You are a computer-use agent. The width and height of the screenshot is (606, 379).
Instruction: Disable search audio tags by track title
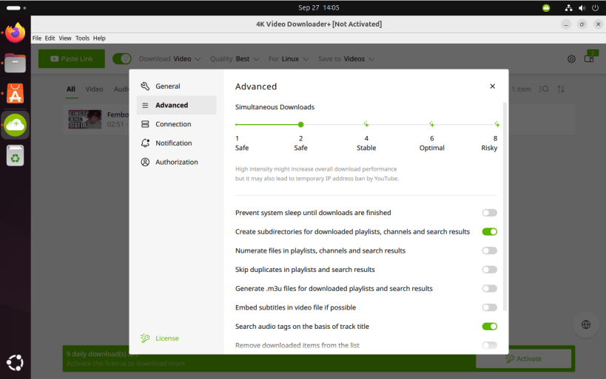click(489, 326)
